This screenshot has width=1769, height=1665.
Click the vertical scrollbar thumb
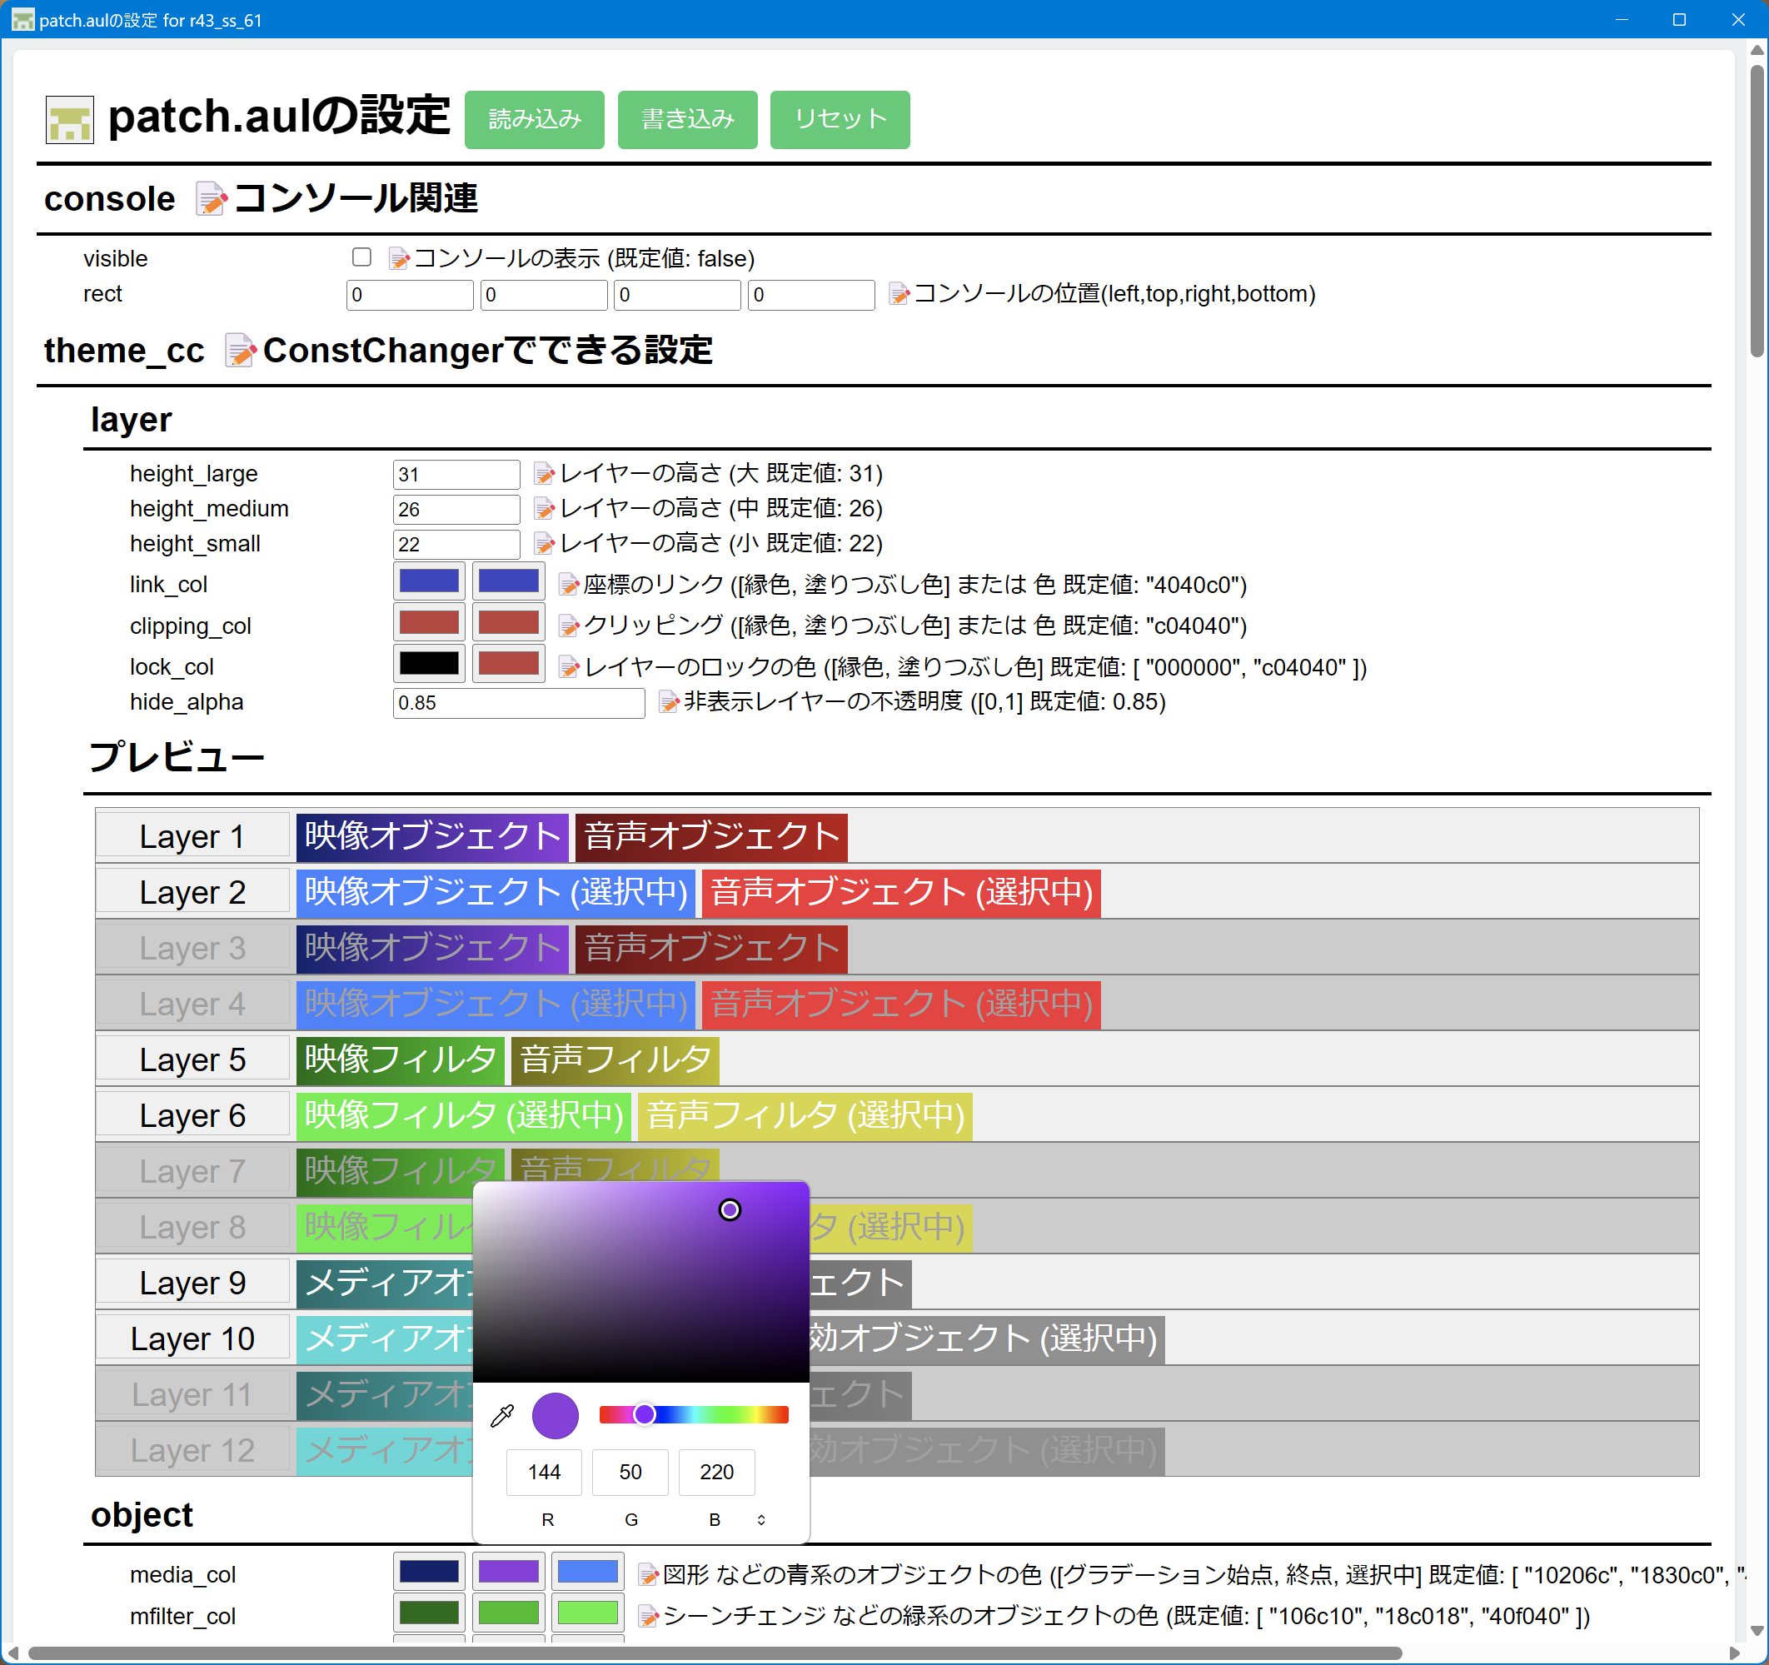point(1756,209)
